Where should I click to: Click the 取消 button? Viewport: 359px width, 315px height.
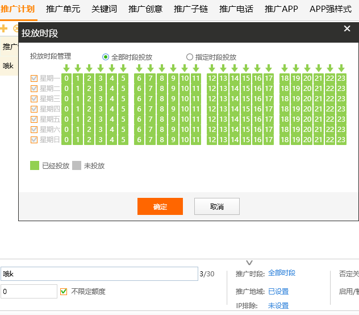tap(217, 206)
